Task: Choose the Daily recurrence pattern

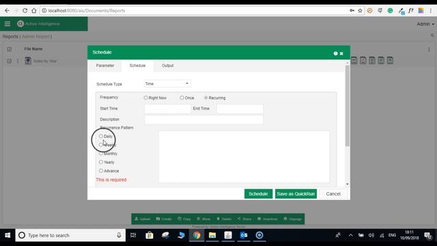Action: pos(101,136)
